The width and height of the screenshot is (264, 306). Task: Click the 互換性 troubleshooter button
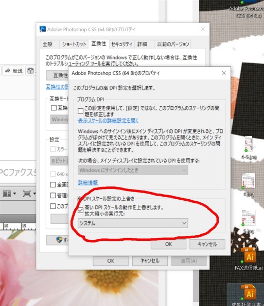(57, 75)
